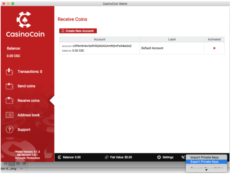Click DB Version: 1.0.1 text
This screenshot has width=231, height=174.
pyautogui.click(x=27, y=155)
